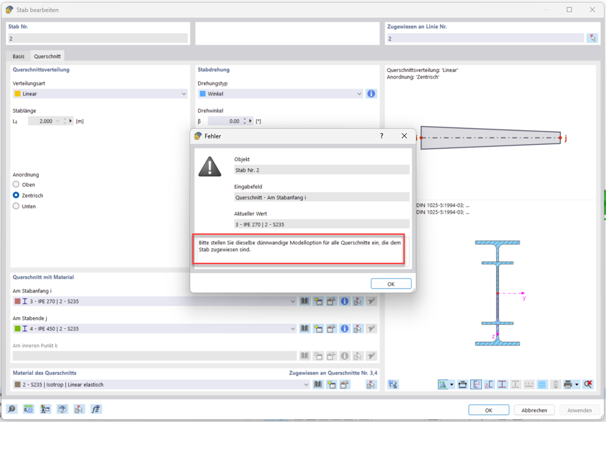Expand the material S235 dropdown
This screenshot has width=606, height=455.
pos(306,384)
